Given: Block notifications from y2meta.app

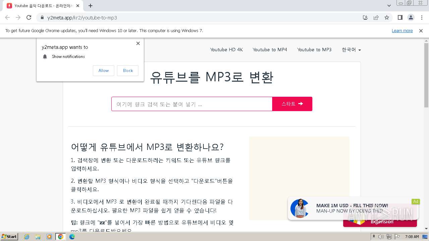Looking at the screenshot, I should pos(128,71).
